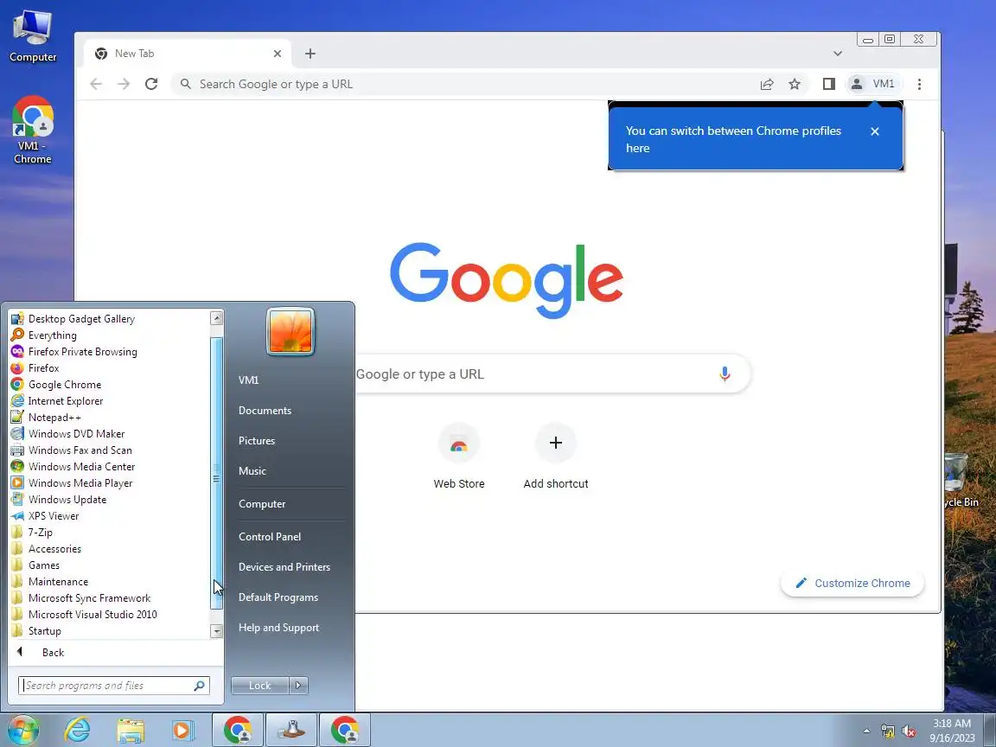Open Internet Explorer from taskbar

[x=78, y=730]
